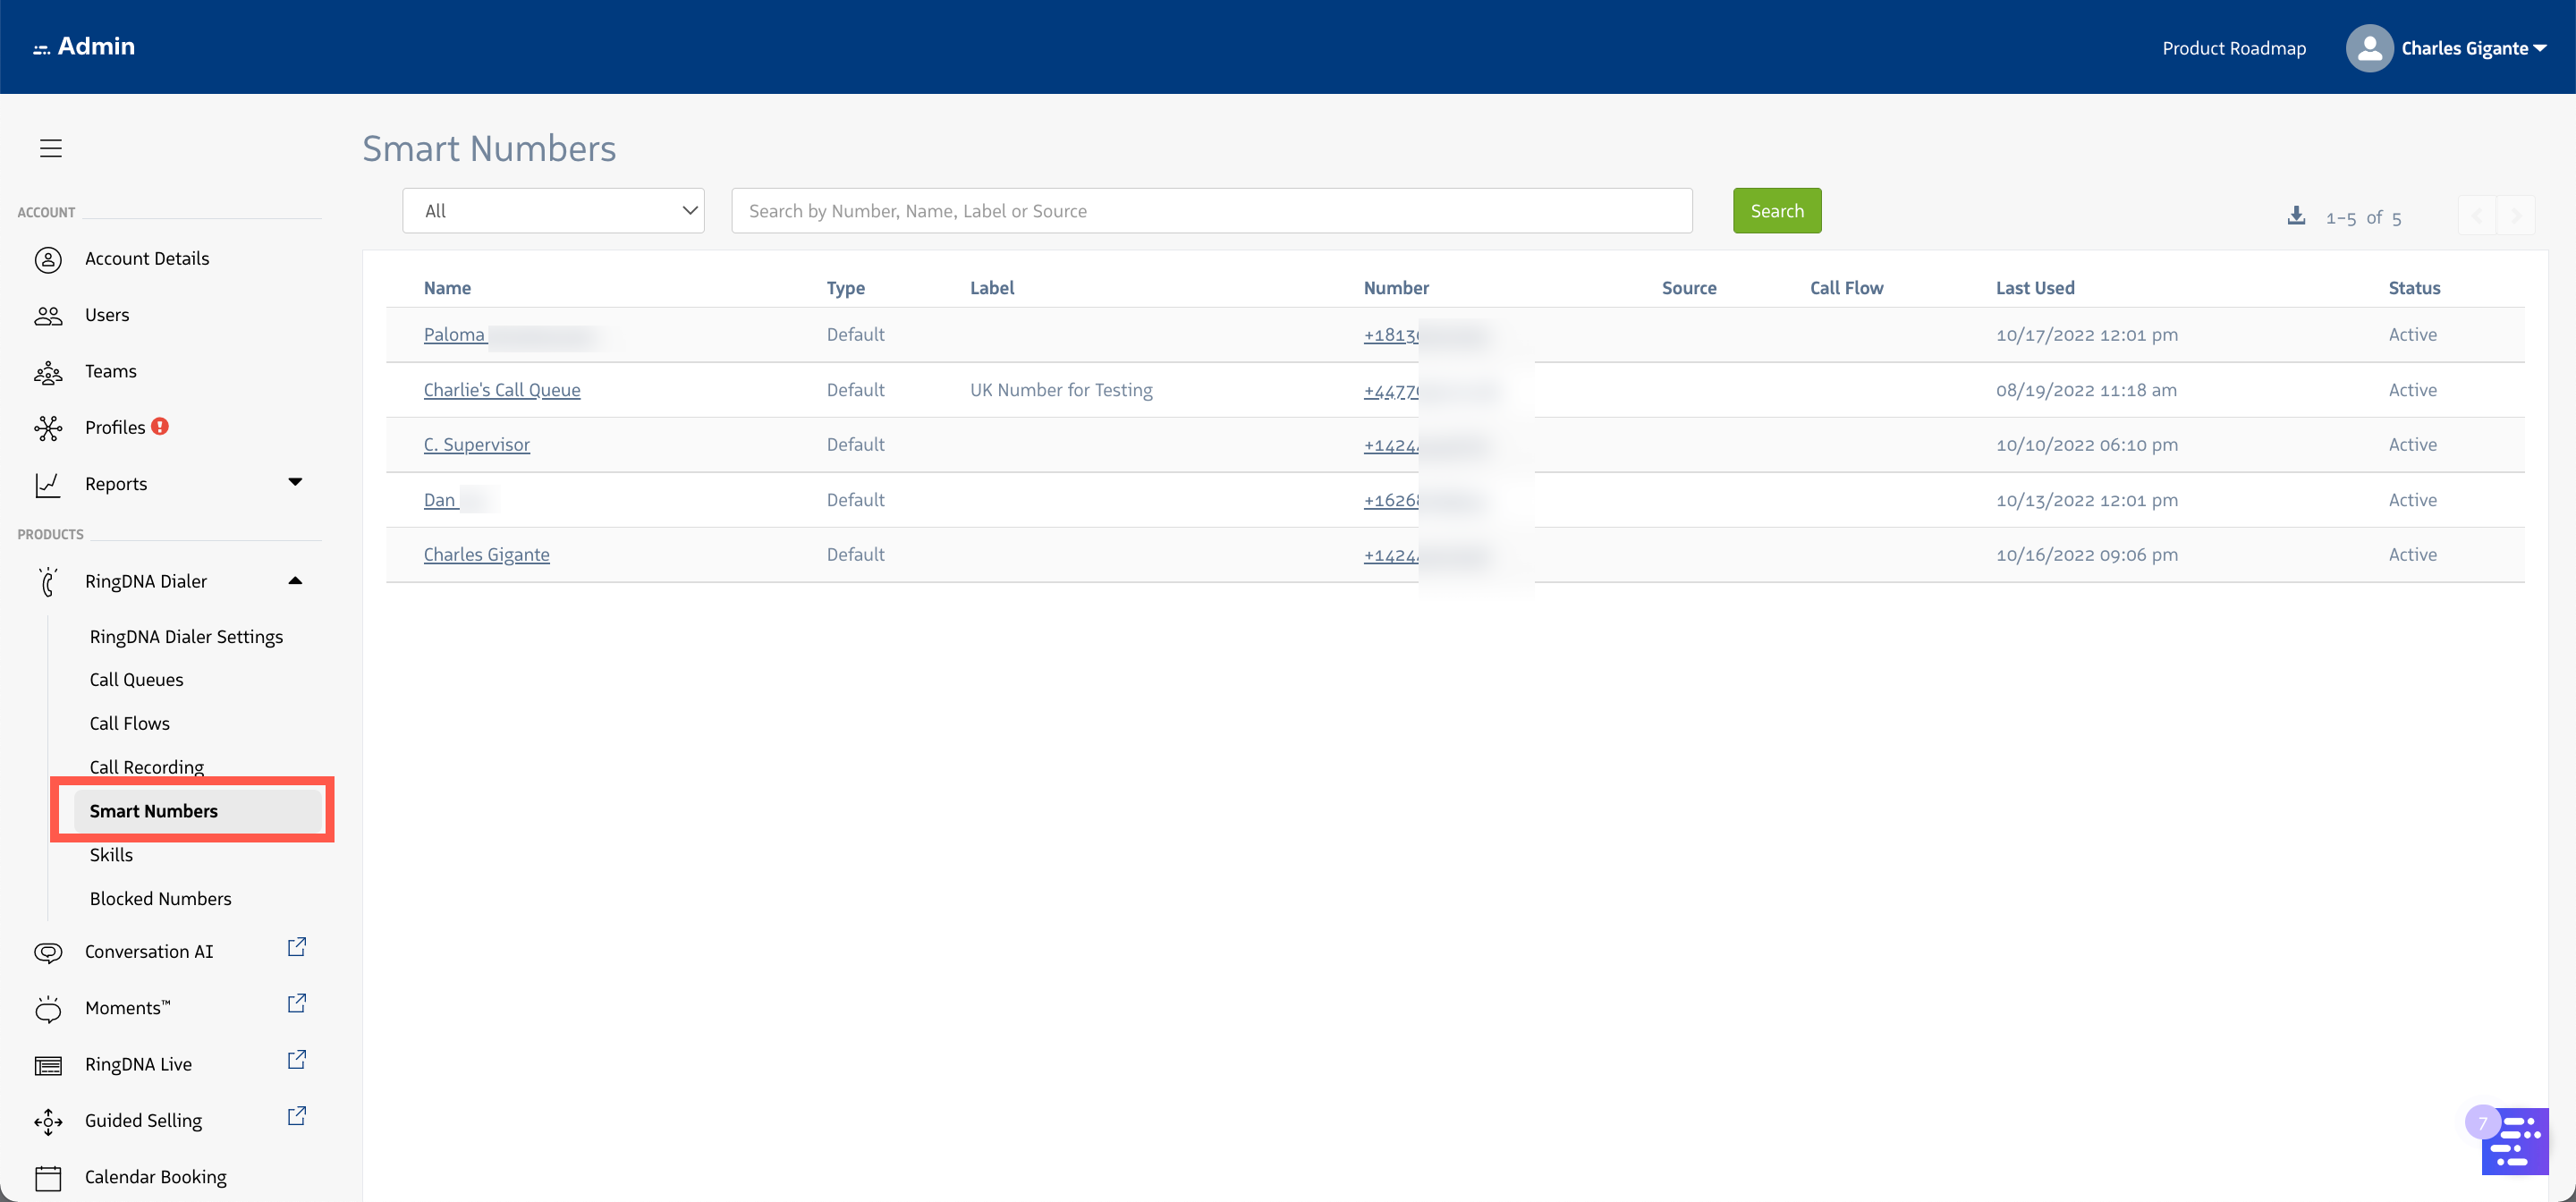Click the Calendar Booking calendar icon

48,1178
